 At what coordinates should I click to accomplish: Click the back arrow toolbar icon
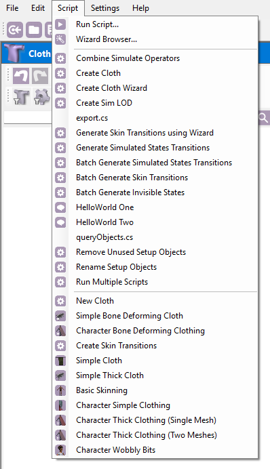pyautogui.click(x=15, y=30)
